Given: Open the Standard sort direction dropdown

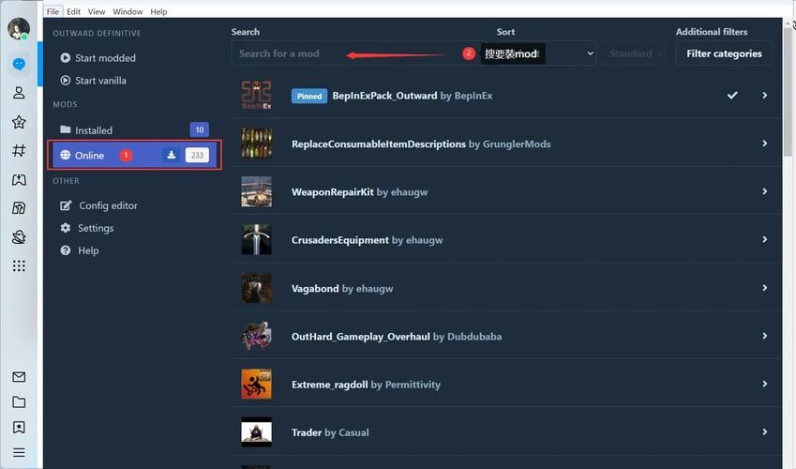Looking at the screenshot, I should 635,53.
